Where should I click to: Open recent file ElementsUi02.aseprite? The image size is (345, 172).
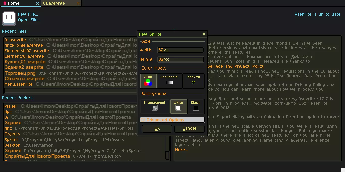[71, 51]
